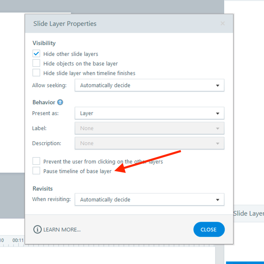The image size is (264, 264).
Task: Click the slide canvas behind the dialog
Action: tap(12, 92)
